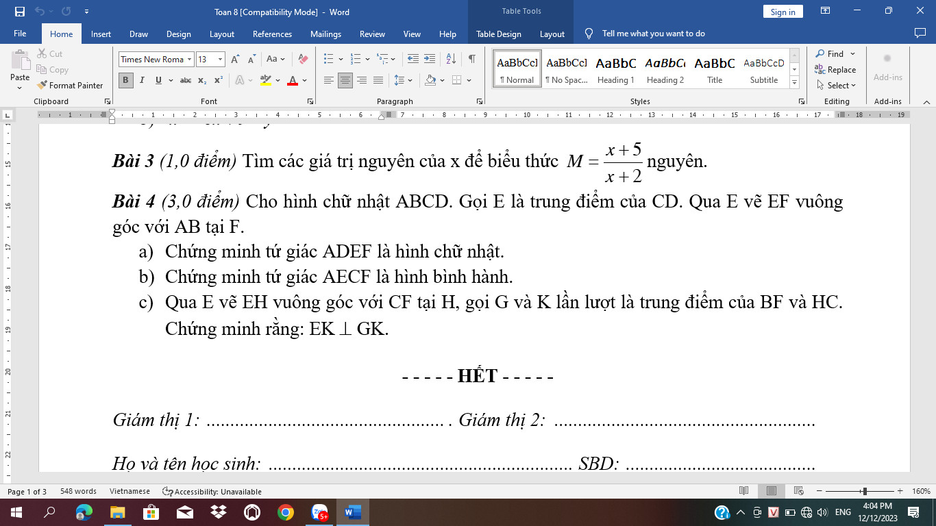
Task: Toggle center alignment
Action: (345, 80)
